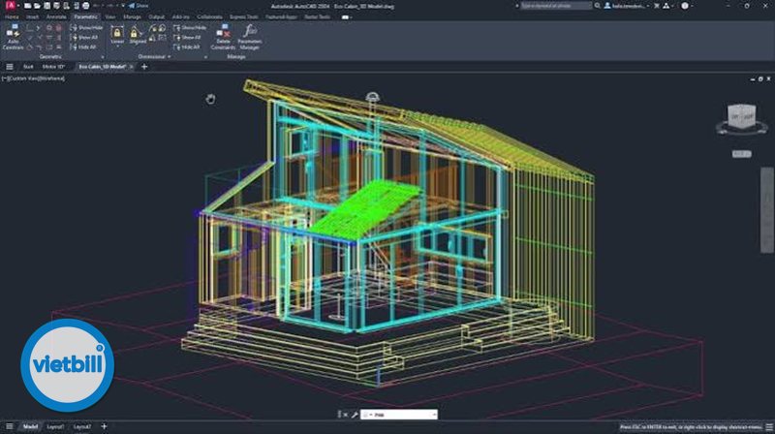Screen dimensions: 775x434
Task: Click the Save icon in Quick Access toolbar
Action: point(46,6)
